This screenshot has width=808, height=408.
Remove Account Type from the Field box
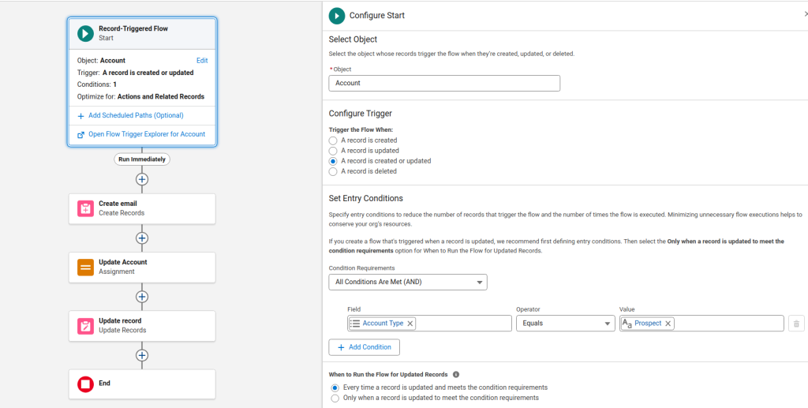point(410,324)
